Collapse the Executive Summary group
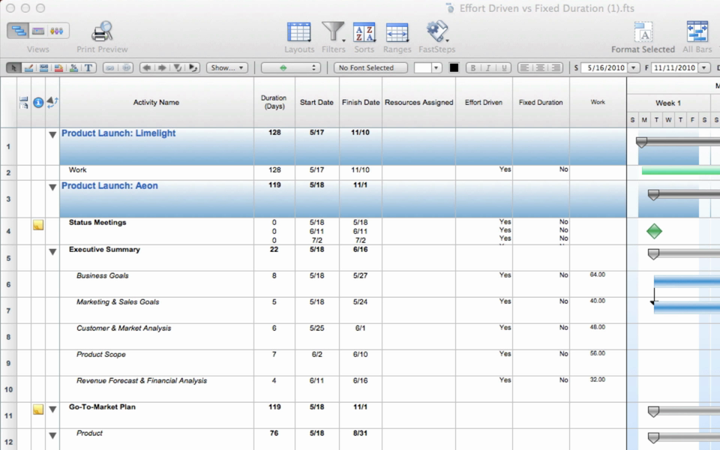720x450 pixels. pos(52,252)
